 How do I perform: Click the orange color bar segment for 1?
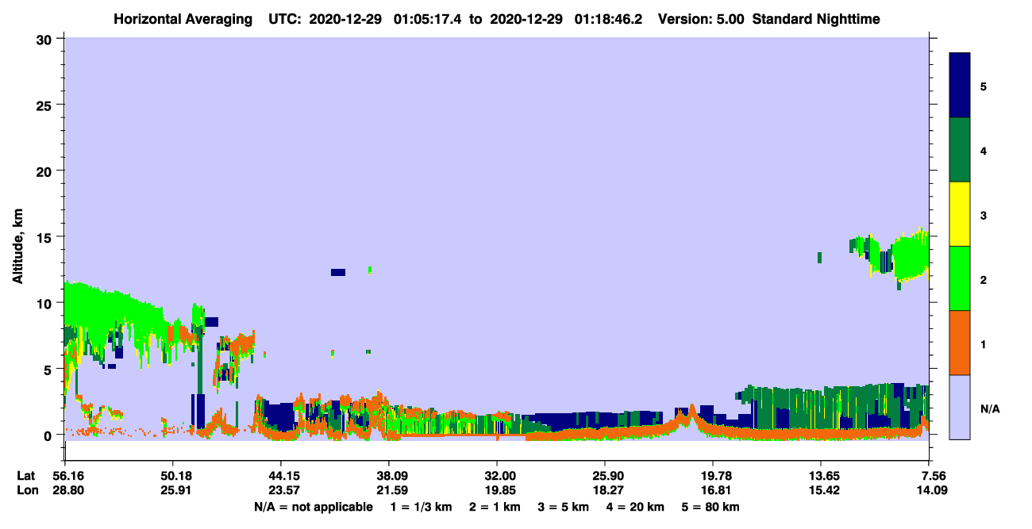[x=960, y=343]
